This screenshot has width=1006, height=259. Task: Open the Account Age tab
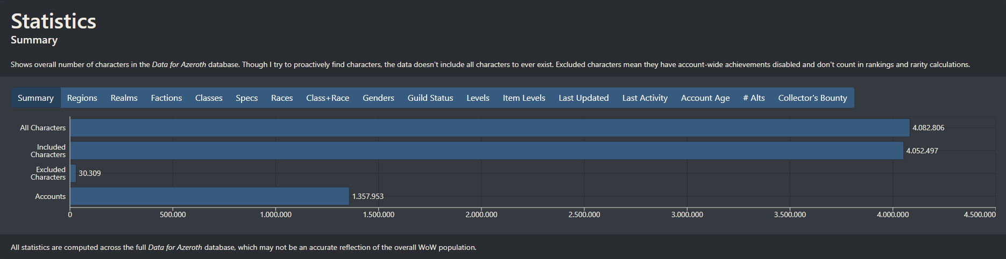click(705, 98)
